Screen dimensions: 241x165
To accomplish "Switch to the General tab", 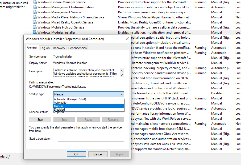I will (32, 47).
